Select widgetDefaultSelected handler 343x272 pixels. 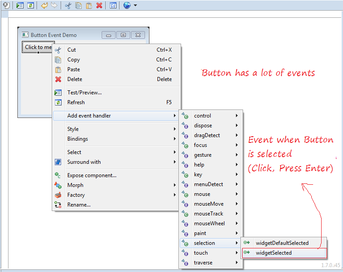[284, 243]
